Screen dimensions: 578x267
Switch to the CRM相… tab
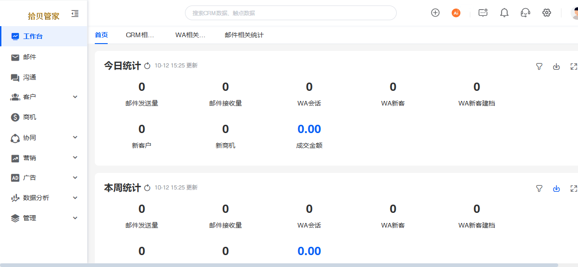tap(140, 35)
